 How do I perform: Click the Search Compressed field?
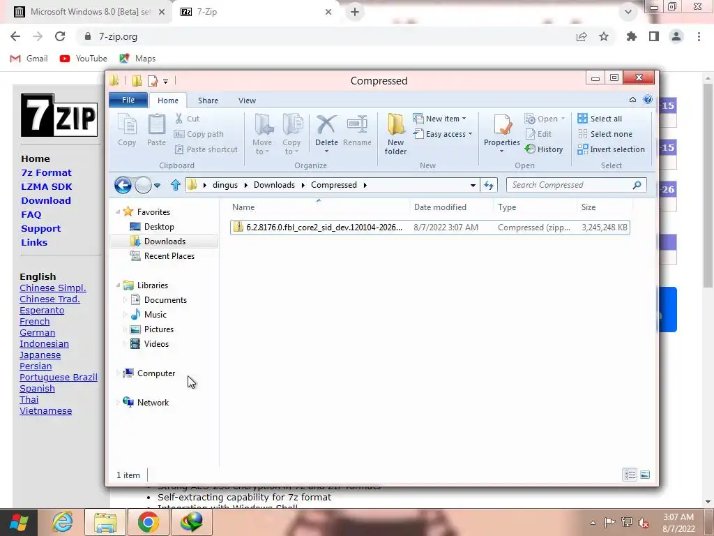tap(576, 185)
